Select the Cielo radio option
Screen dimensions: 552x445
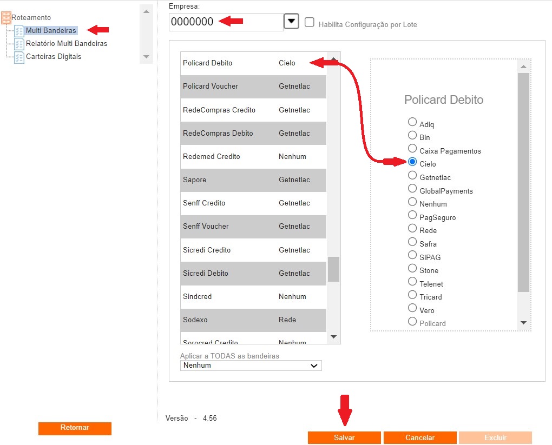click(x=412, y=162)
